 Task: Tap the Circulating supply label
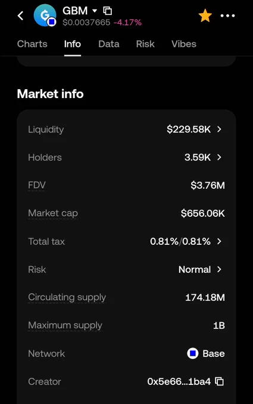point(67,297)
